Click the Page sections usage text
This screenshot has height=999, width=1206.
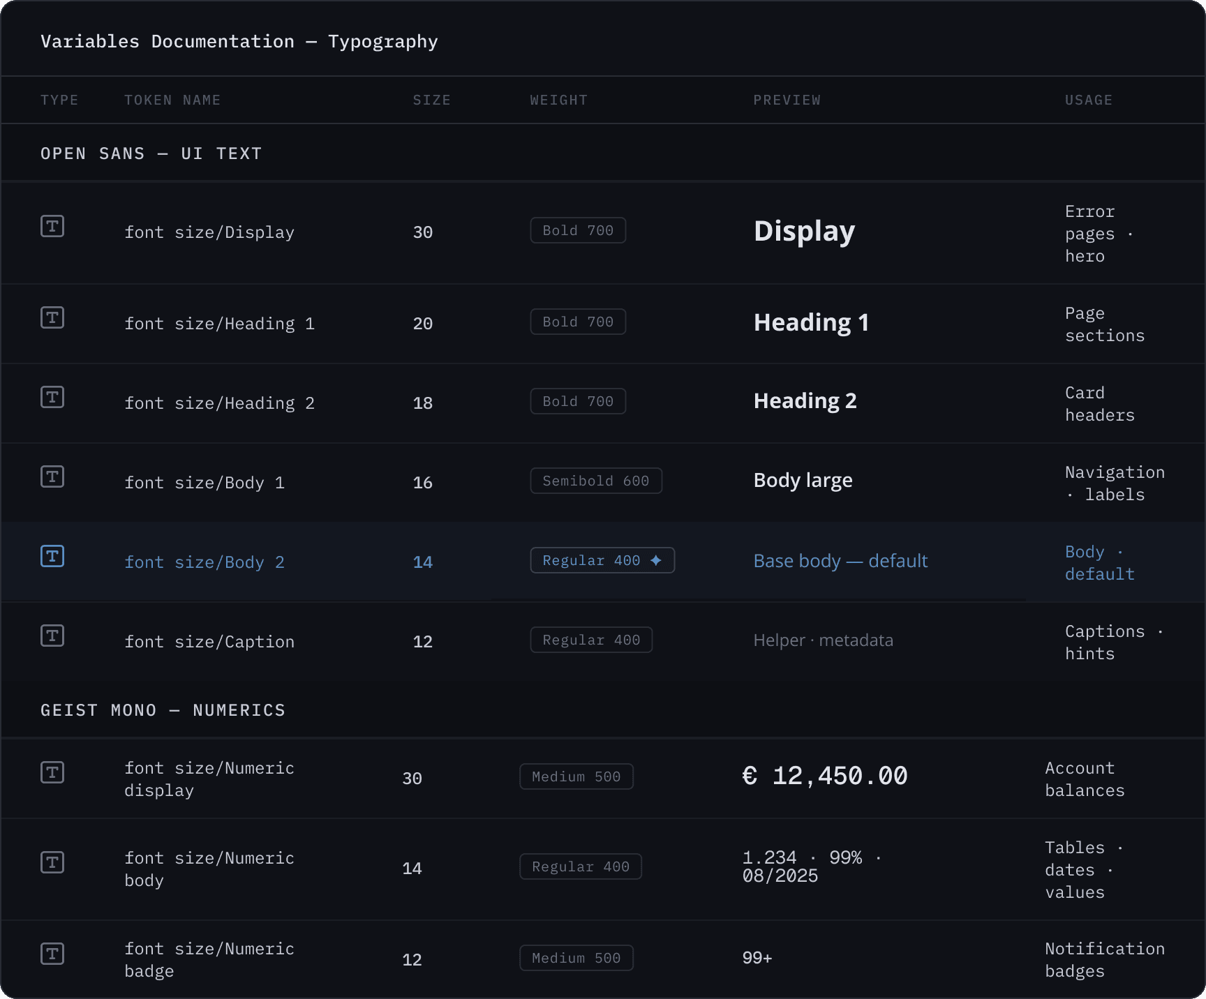1105,324
